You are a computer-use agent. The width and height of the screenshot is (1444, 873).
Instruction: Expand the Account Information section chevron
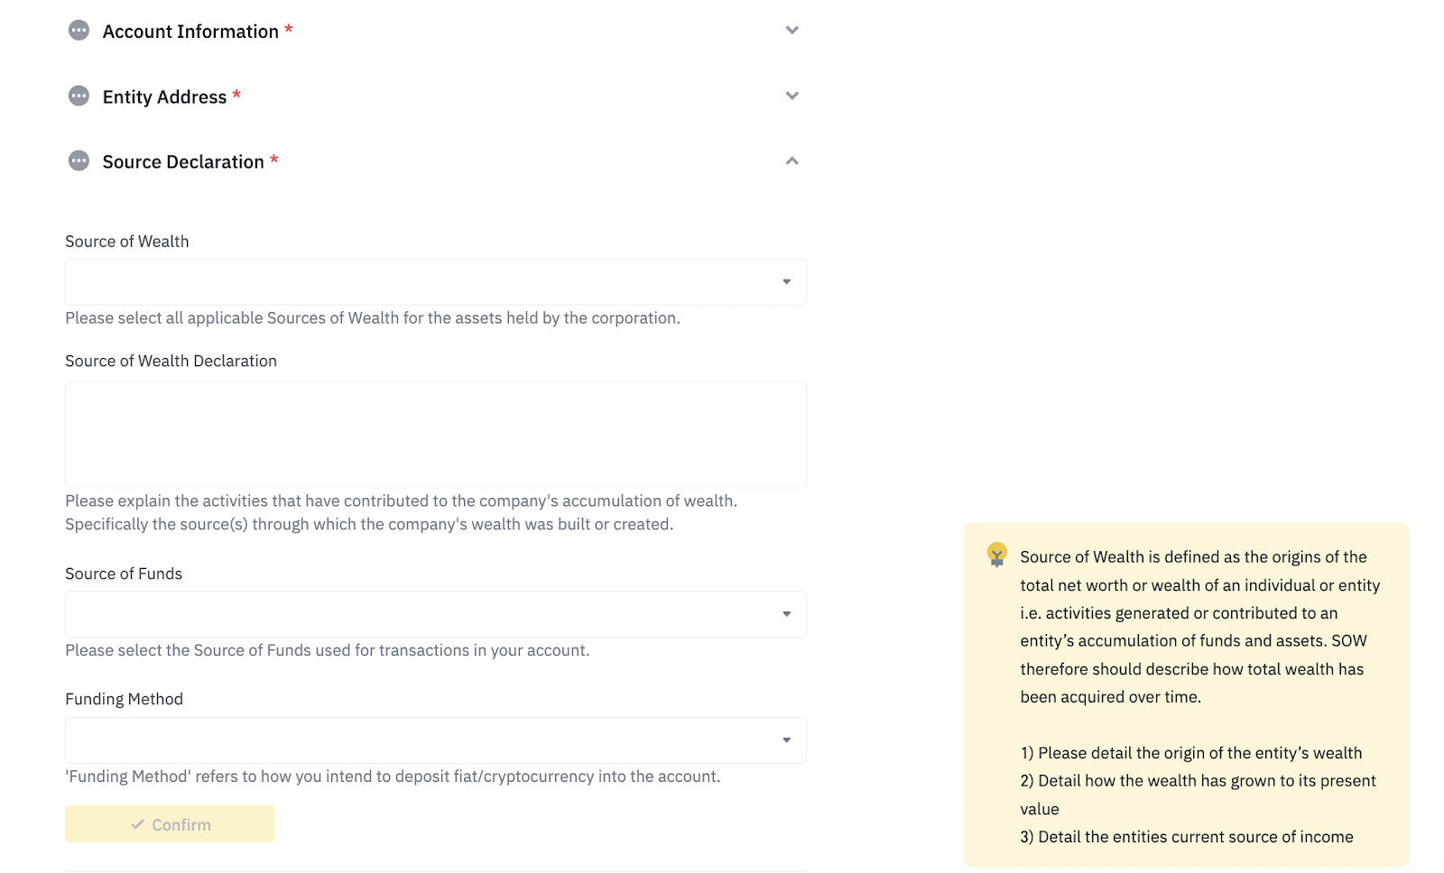point(791,30)
